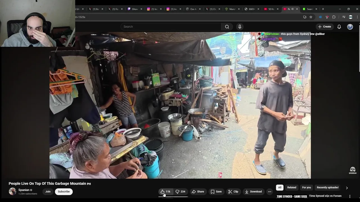Click the Spanian watermark in the player
This screenshot has height=202, width=360.
click(x=353, y=171)
